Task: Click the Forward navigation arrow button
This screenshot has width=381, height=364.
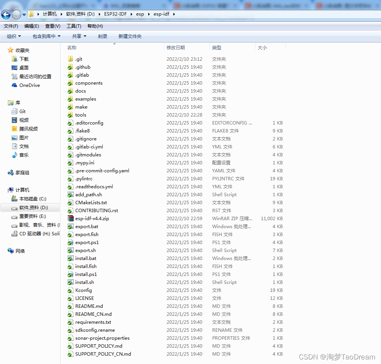Action: [16, 14]
